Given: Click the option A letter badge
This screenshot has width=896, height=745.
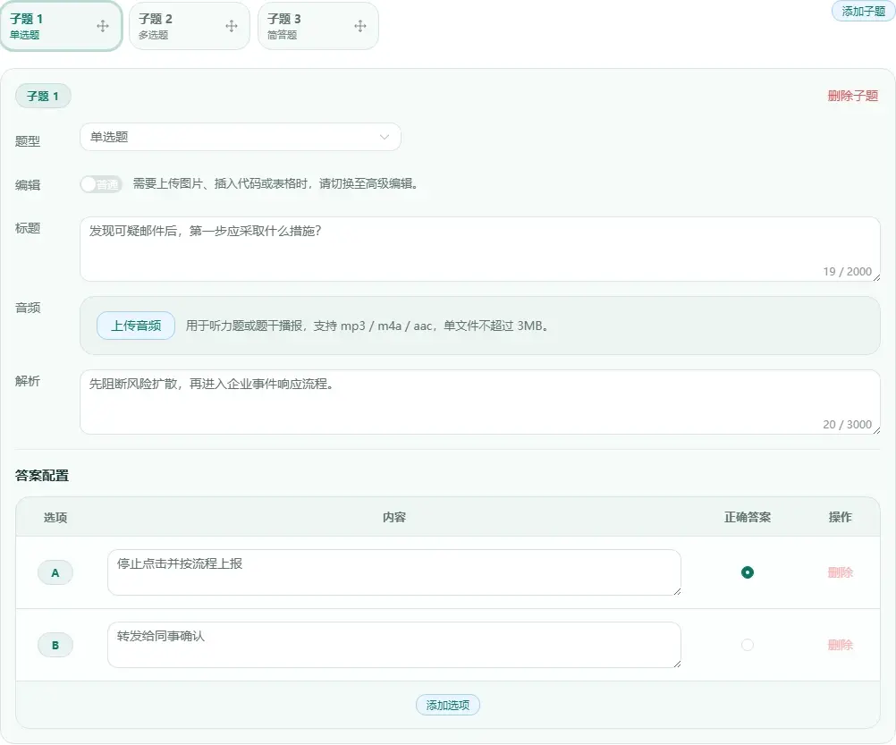Looking at the screenshot, I should [x=55, y=572].
